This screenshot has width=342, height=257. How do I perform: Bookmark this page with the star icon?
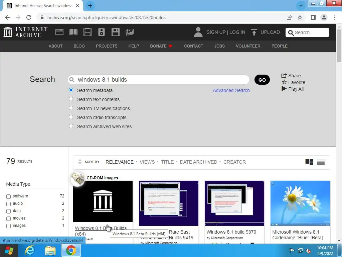pyautogui.click(x=300, y=17)
